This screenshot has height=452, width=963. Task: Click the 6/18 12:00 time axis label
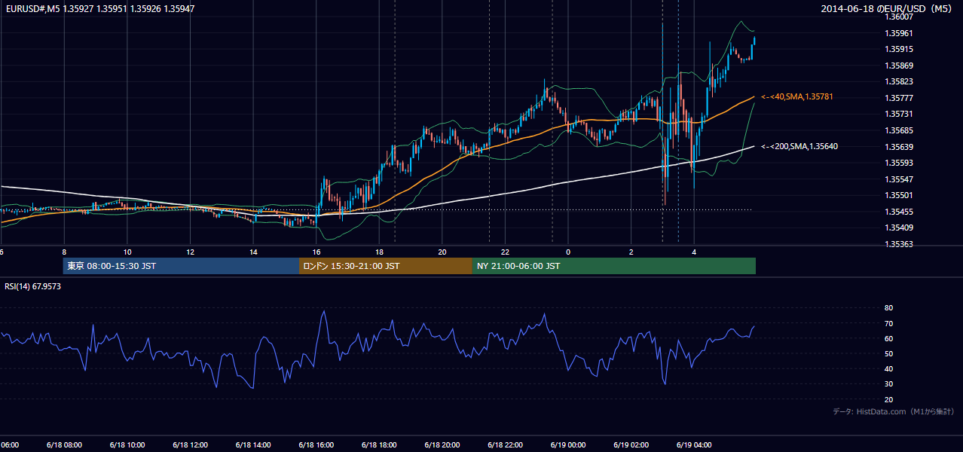[x=190, y=444]
